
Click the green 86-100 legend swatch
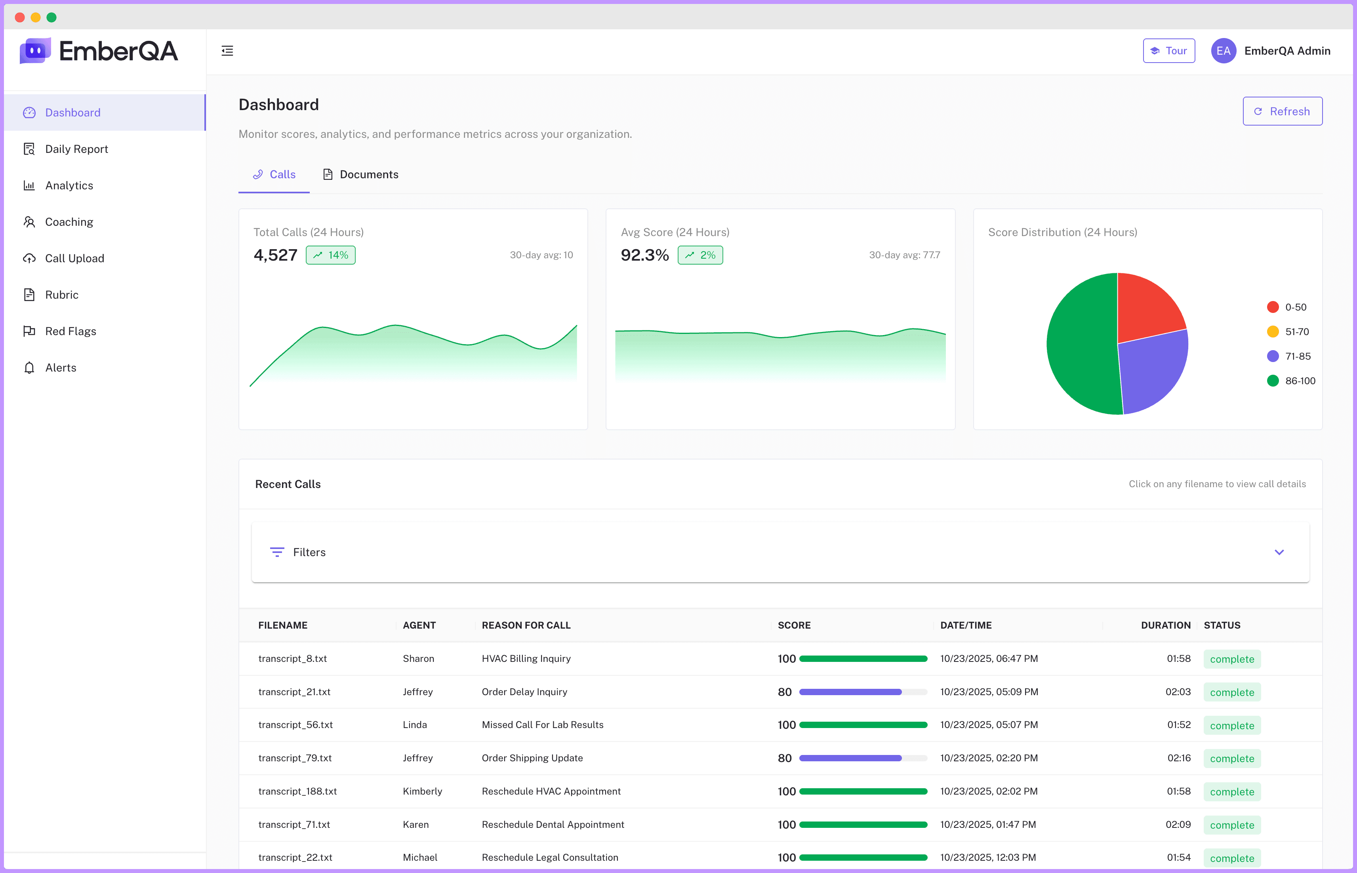(x=1273, y=381)
